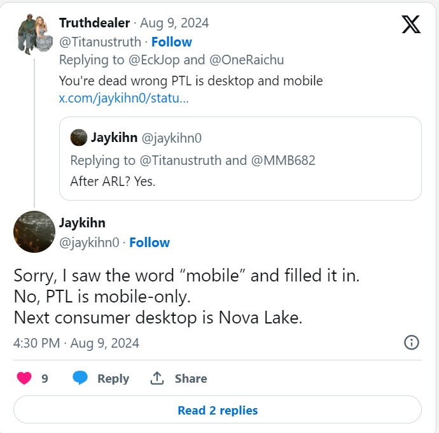
Task: Click Jaykihn's small avatar in quoted tweet
Action: [79, 138]
